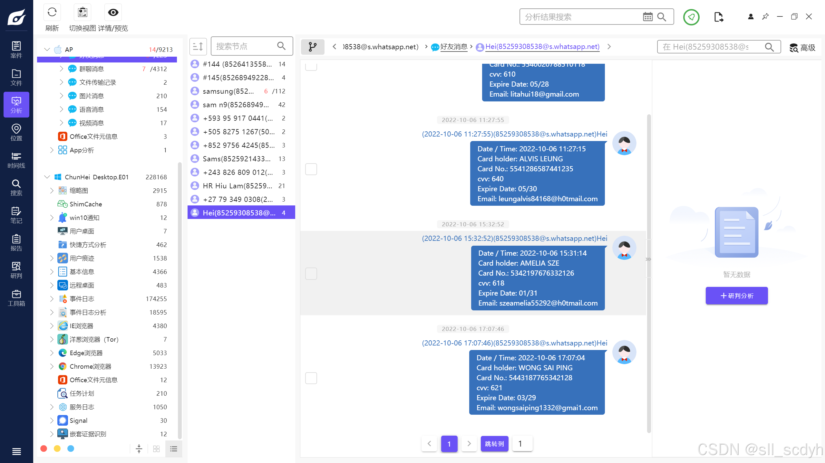825x463 pixels.
Task: Open the timeline (时间线) sidebar icon
Action: 16,160
